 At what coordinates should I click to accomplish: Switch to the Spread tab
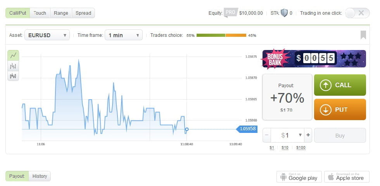click(x=83, y=13)
